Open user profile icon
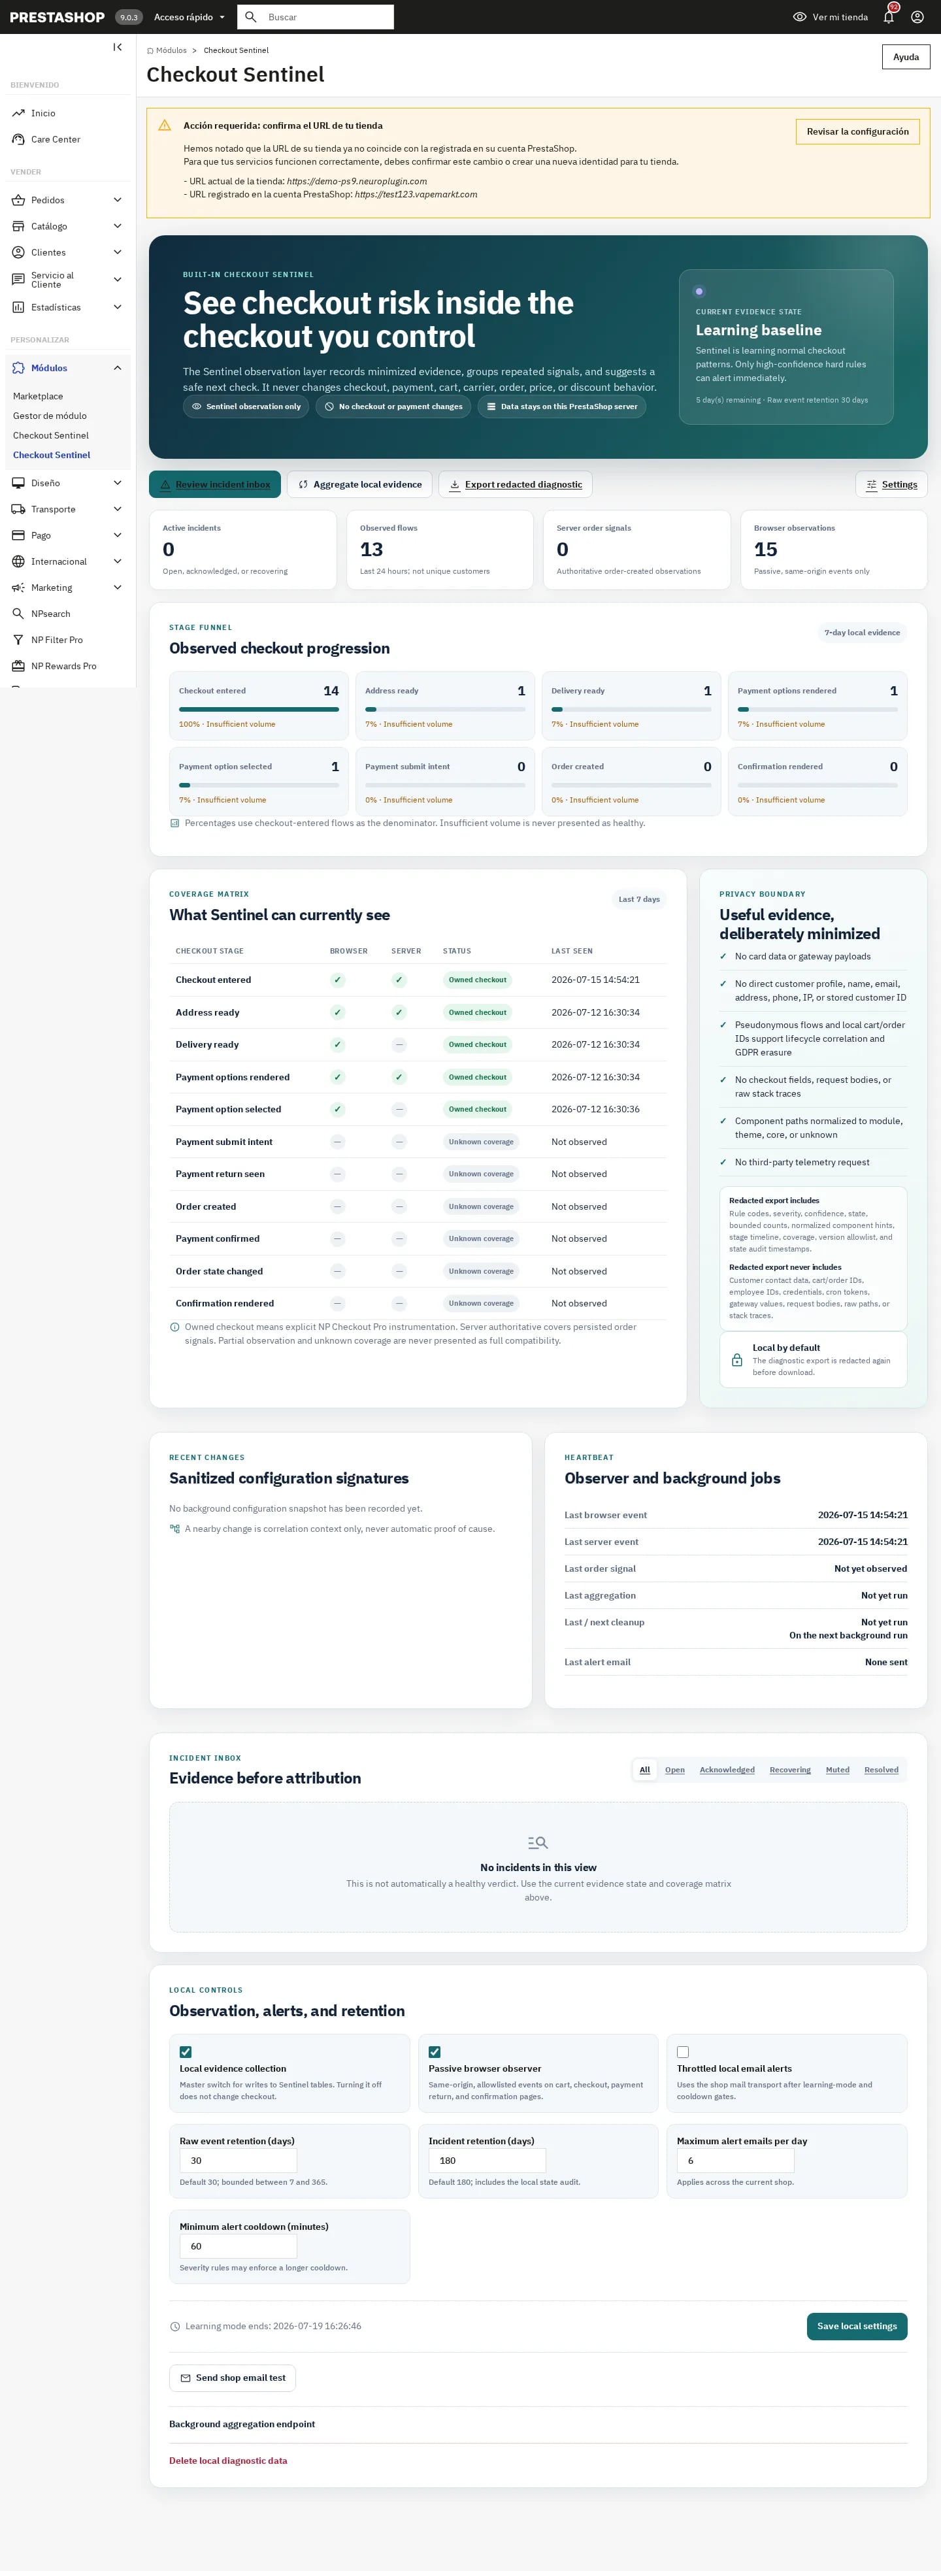This screenshot has height=2571, width=941. coord(917,17)
